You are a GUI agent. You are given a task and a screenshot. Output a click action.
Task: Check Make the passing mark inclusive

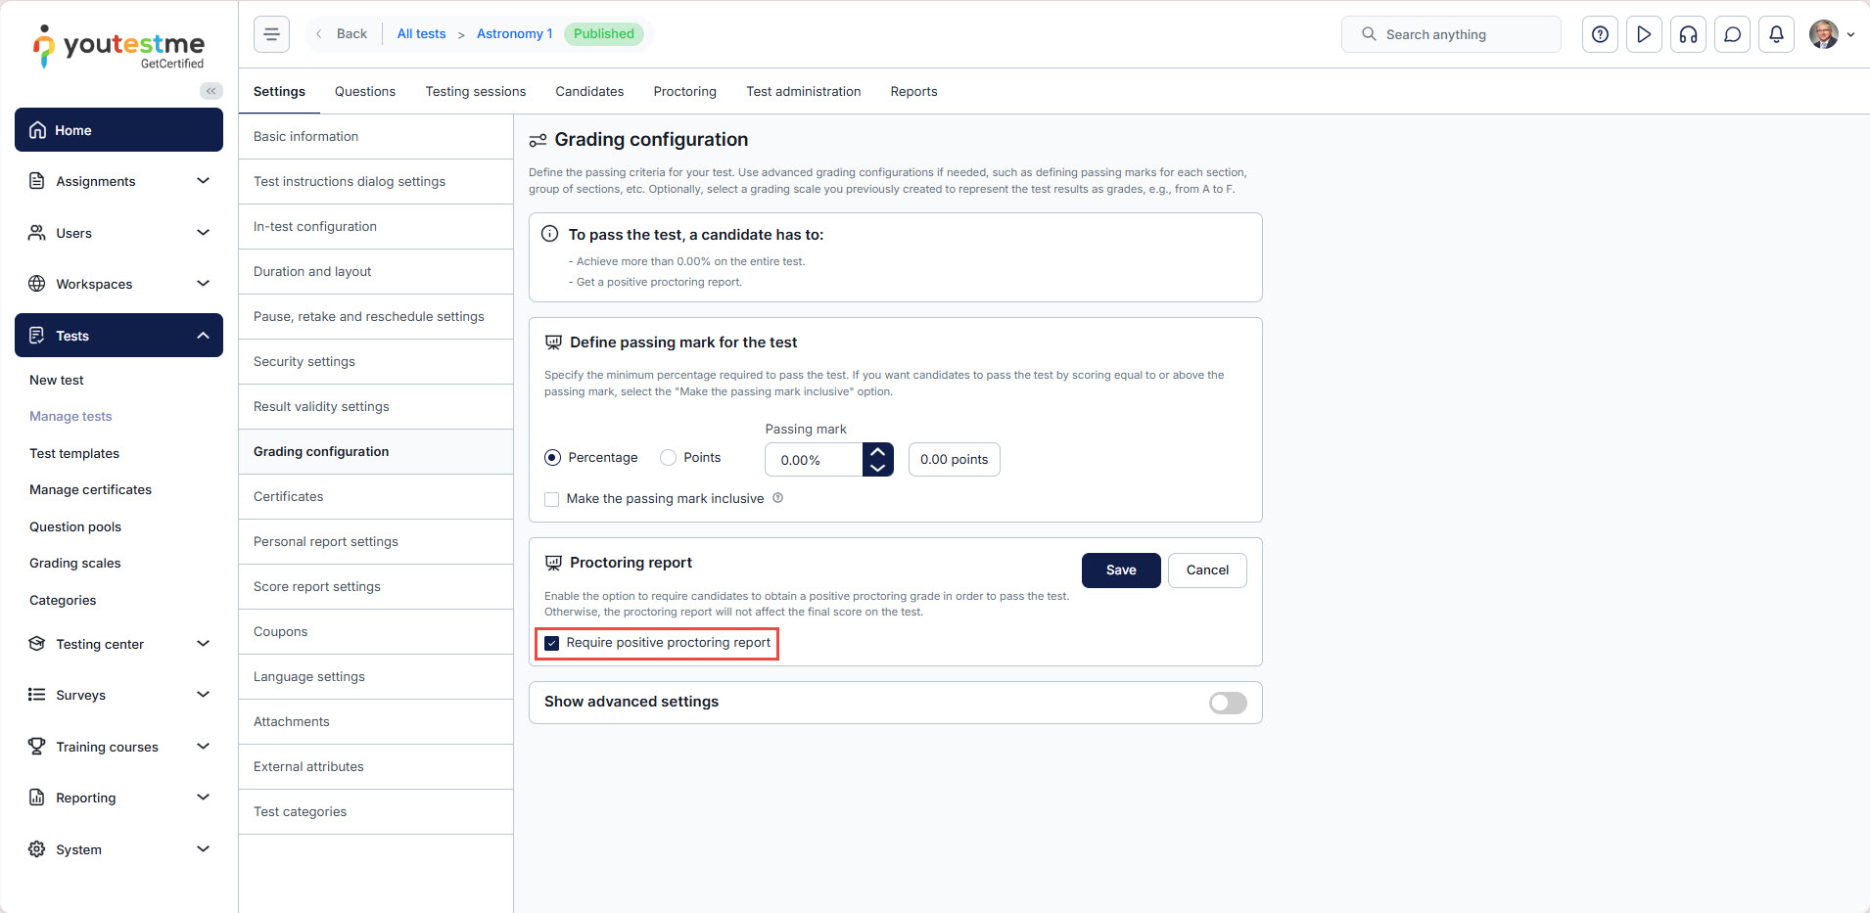[552, 499]
